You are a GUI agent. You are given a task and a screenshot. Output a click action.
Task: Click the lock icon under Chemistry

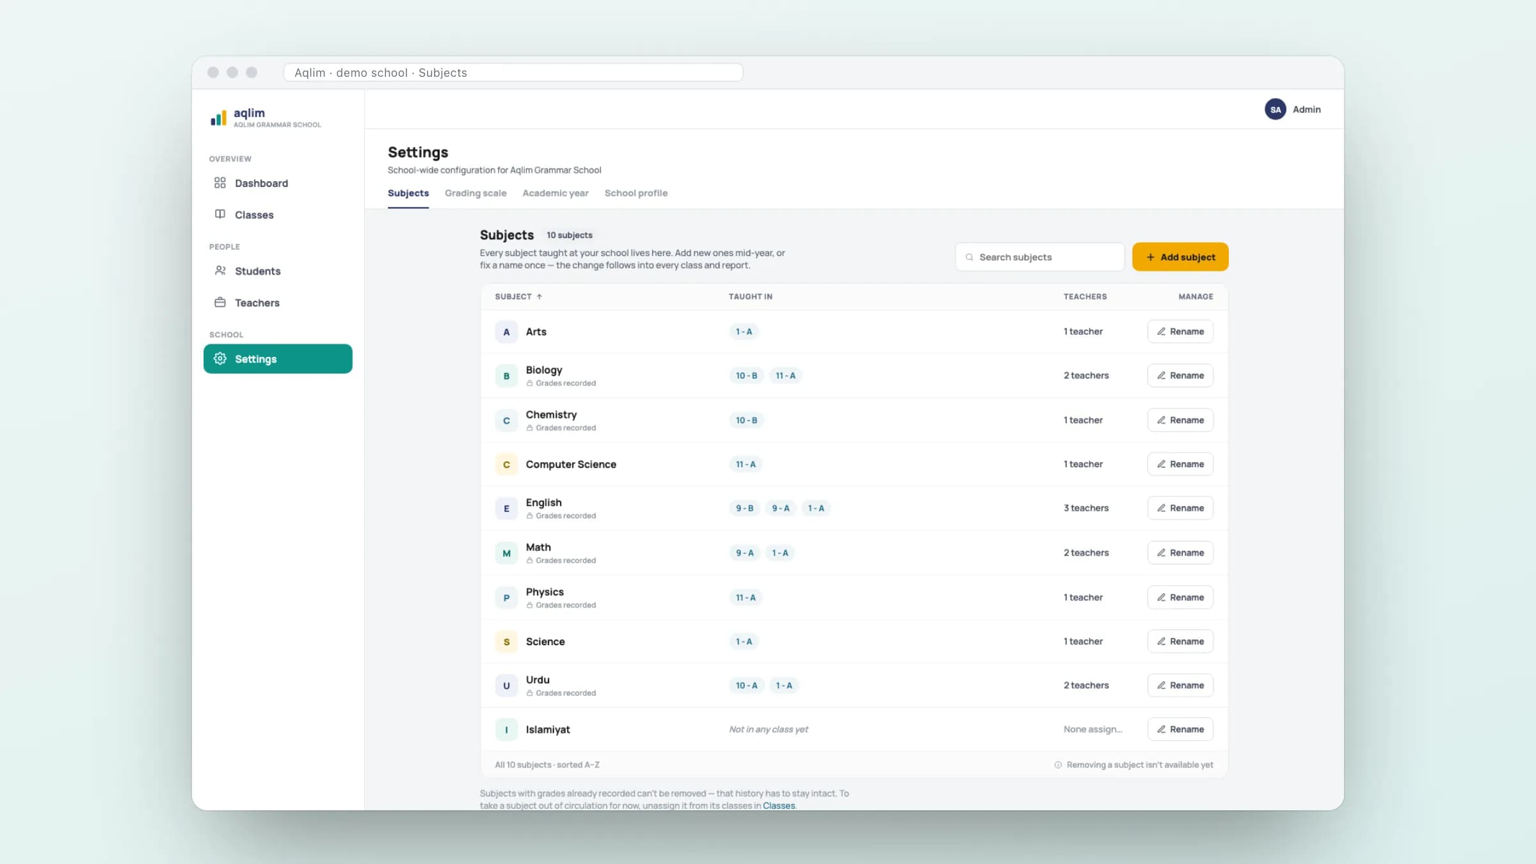(529, 428)
